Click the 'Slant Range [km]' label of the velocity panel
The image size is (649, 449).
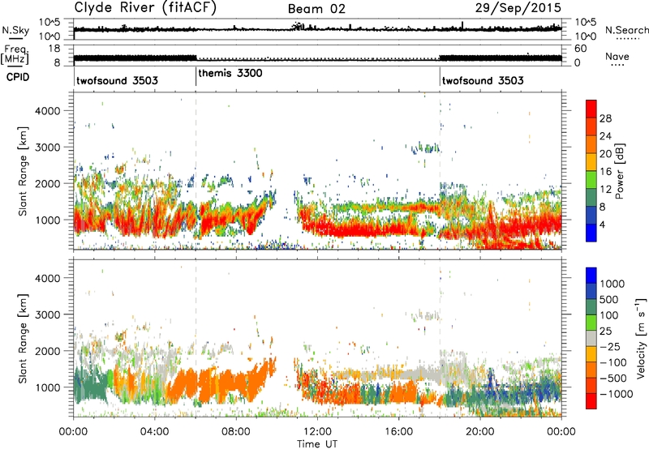(23, 338)
